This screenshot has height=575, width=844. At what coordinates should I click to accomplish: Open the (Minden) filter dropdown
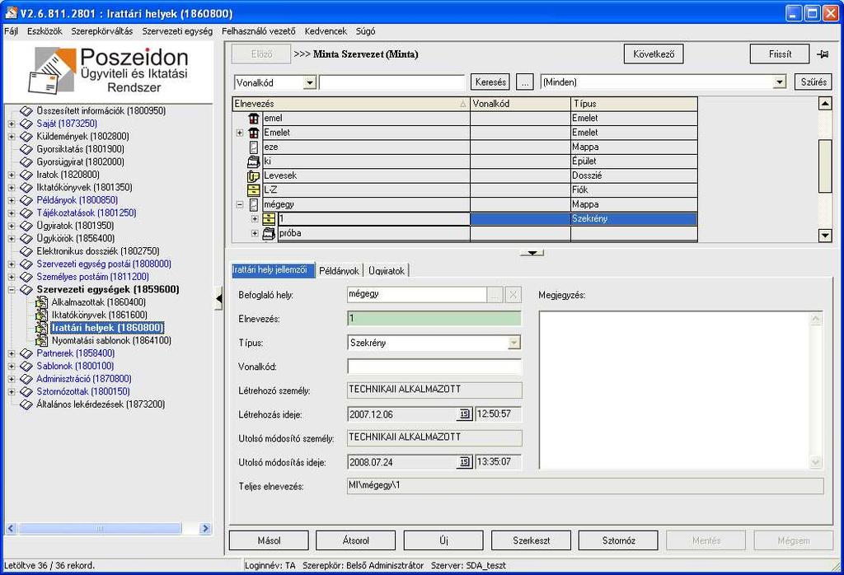780,82
